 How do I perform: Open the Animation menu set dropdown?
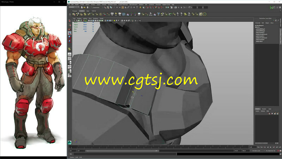(x=74, y=7)
